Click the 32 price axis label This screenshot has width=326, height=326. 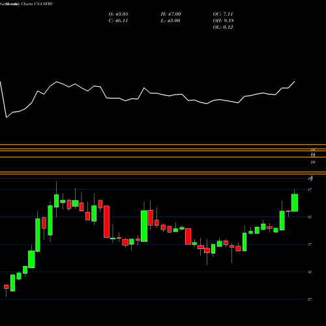point(310,272)
